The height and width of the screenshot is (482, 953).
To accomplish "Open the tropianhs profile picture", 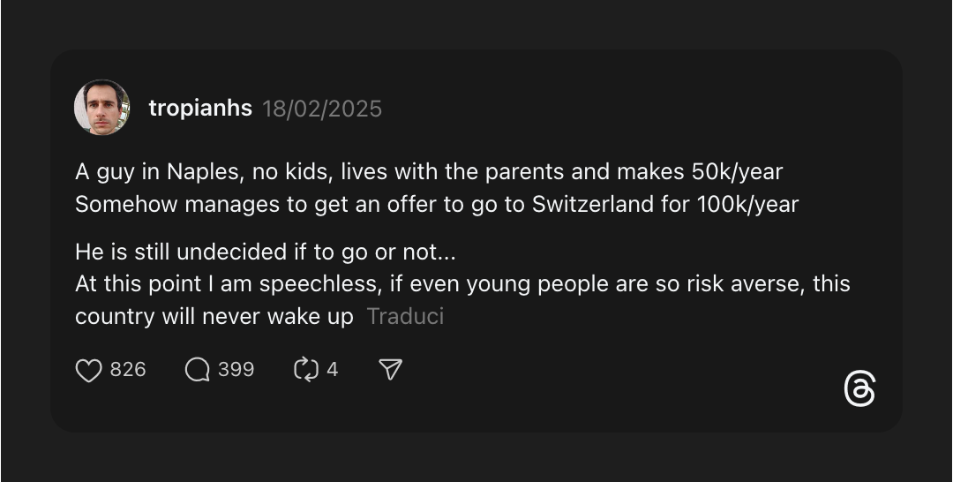I will pos(102,108).
